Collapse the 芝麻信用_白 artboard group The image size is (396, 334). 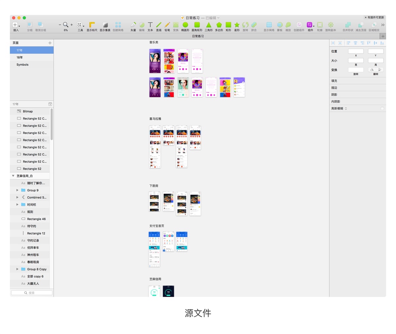13,176
